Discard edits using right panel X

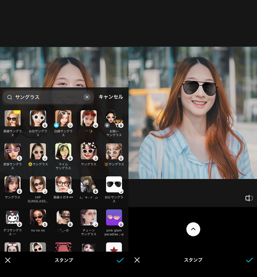click(137, 260)
